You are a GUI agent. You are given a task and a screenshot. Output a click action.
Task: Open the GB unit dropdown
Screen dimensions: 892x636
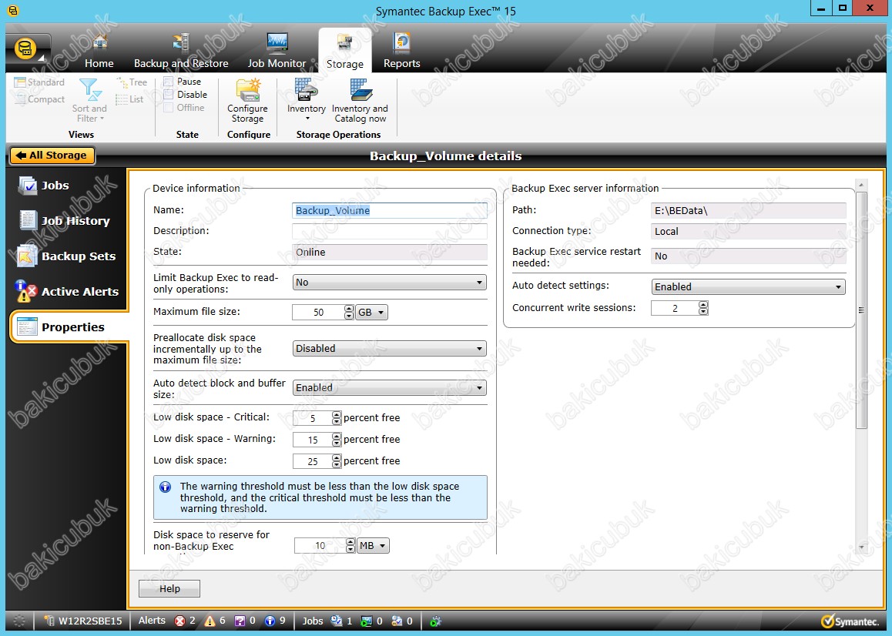coord(371,313)
